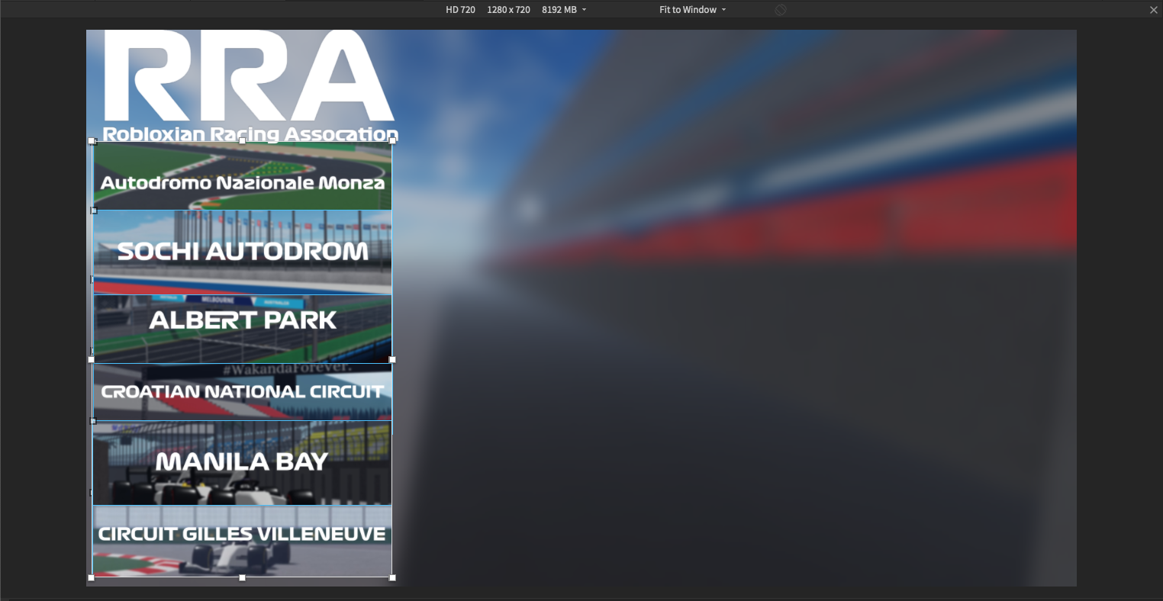Select the Albert Park banner

pos(243,329)
